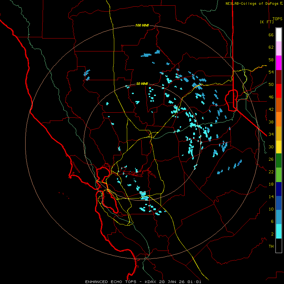
Task: Click the orange 42 K FT legend swatch
Action: 279,119
